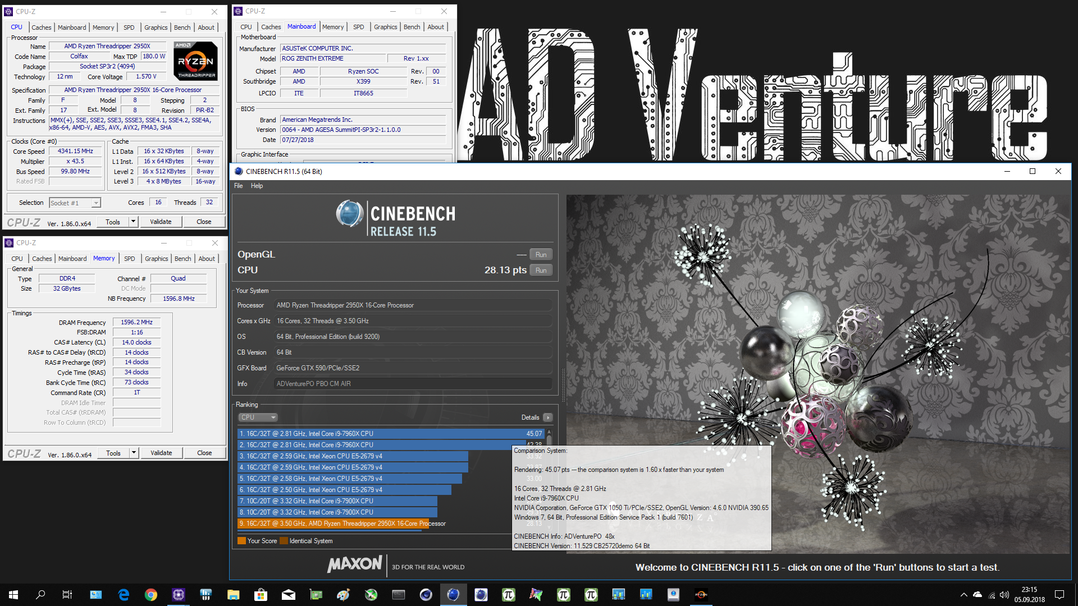Open the Action Center notifications icon
Screen dimensions: 1078x606
click(1059, 595)
